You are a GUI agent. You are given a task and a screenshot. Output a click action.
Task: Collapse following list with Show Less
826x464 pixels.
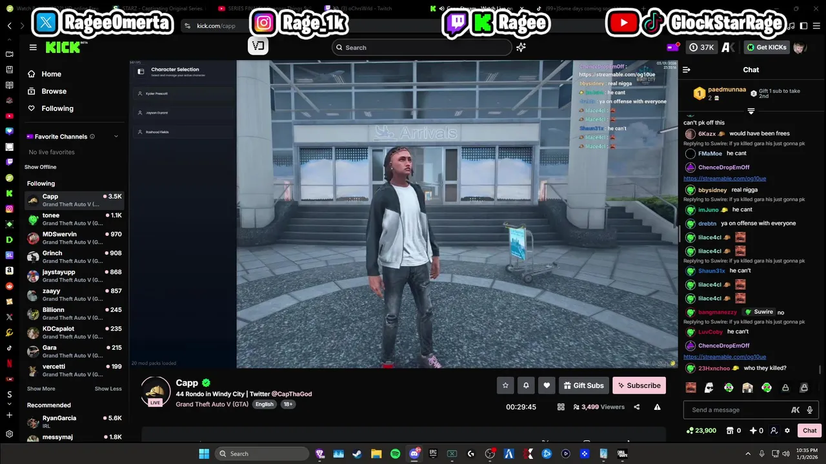click(108, 389)
